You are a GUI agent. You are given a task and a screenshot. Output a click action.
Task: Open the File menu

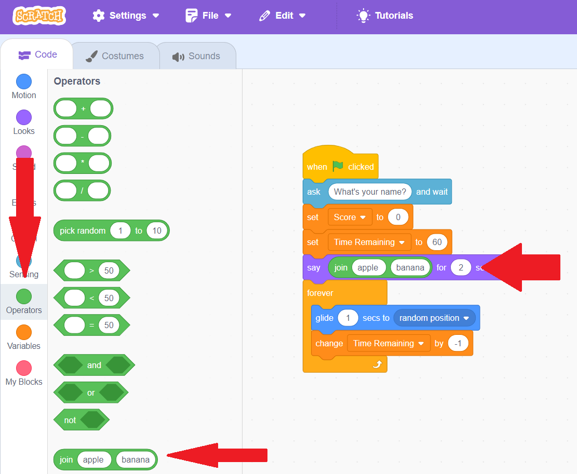pyautogui.click(x=208, y=16)
